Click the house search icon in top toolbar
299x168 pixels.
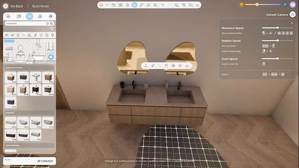coord(177,5)
